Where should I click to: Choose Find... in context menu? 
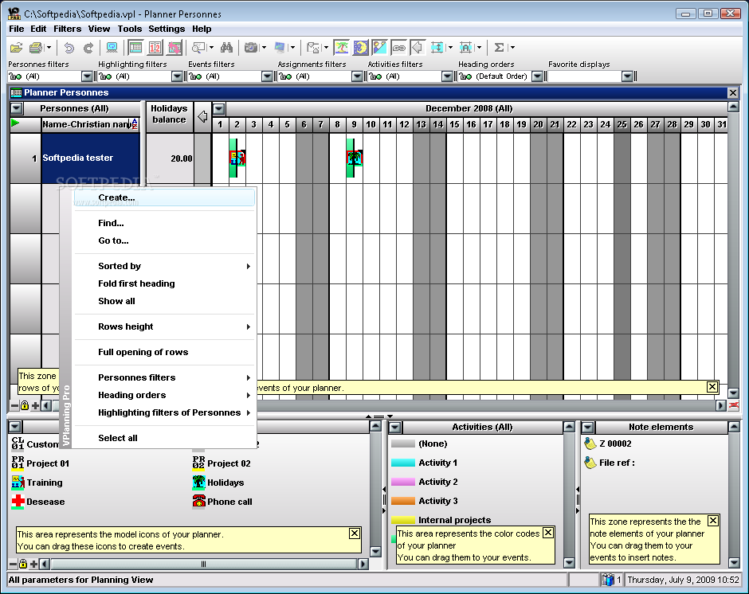(x=164, y=223)
